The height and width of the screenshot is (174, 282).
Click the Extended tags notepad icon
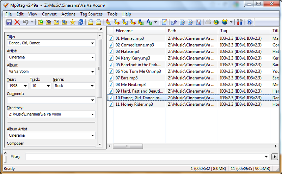click(164, 22)
